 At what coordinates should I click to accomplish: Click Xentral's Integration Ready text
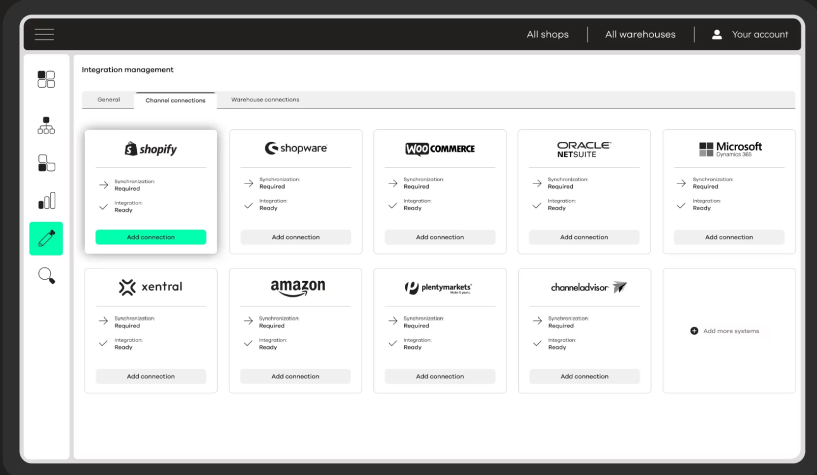pyautogui.click(x=128, y=344)
